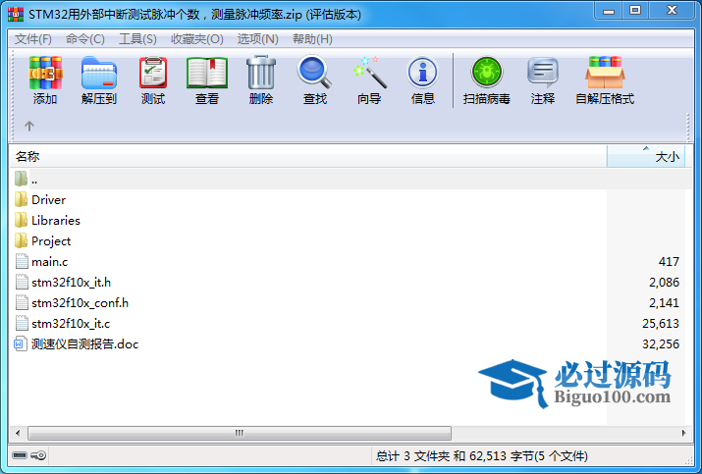Open Extract To (解压到) tool

tap(99, 73)
